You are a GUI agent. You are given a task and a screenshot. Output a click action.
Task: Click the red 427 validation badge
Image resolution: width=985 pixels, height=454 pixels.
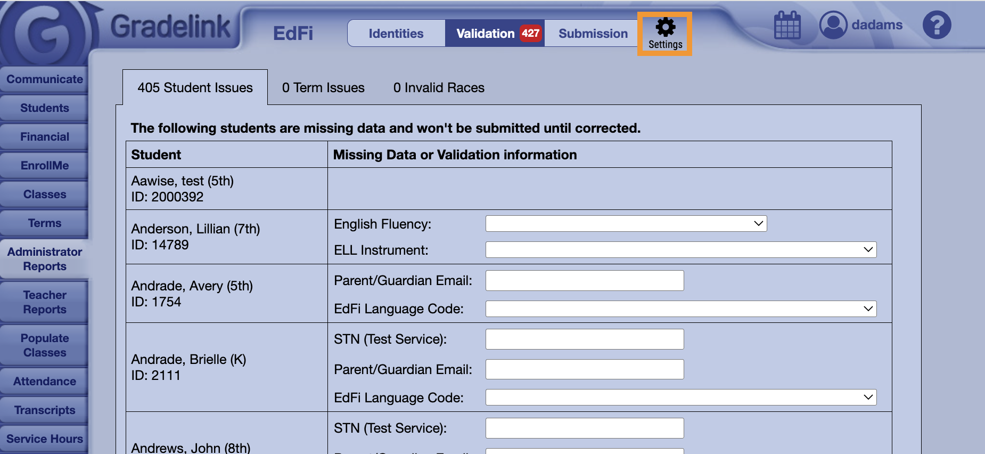530,33
